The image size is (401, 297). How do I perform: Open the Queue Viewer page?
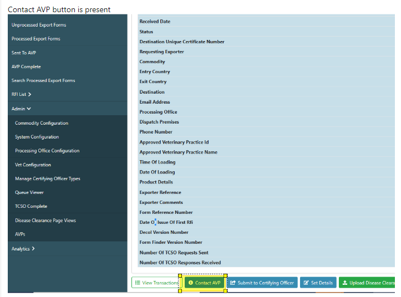pos(29,192)
